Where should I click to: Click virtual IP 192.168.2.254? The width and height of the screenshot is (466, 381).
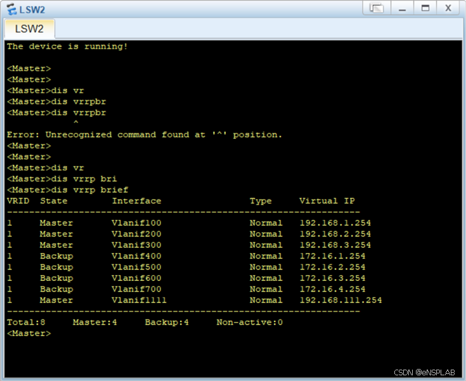coord(335,234)
